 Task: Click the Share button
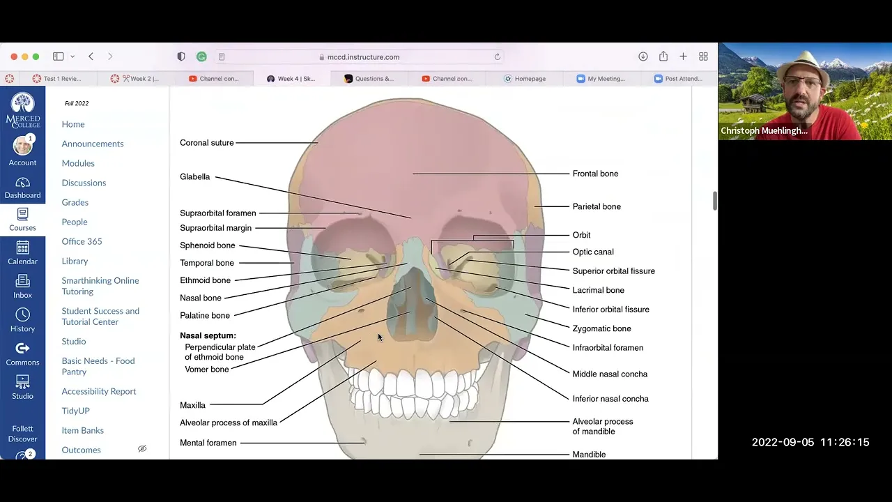[663, 56]
